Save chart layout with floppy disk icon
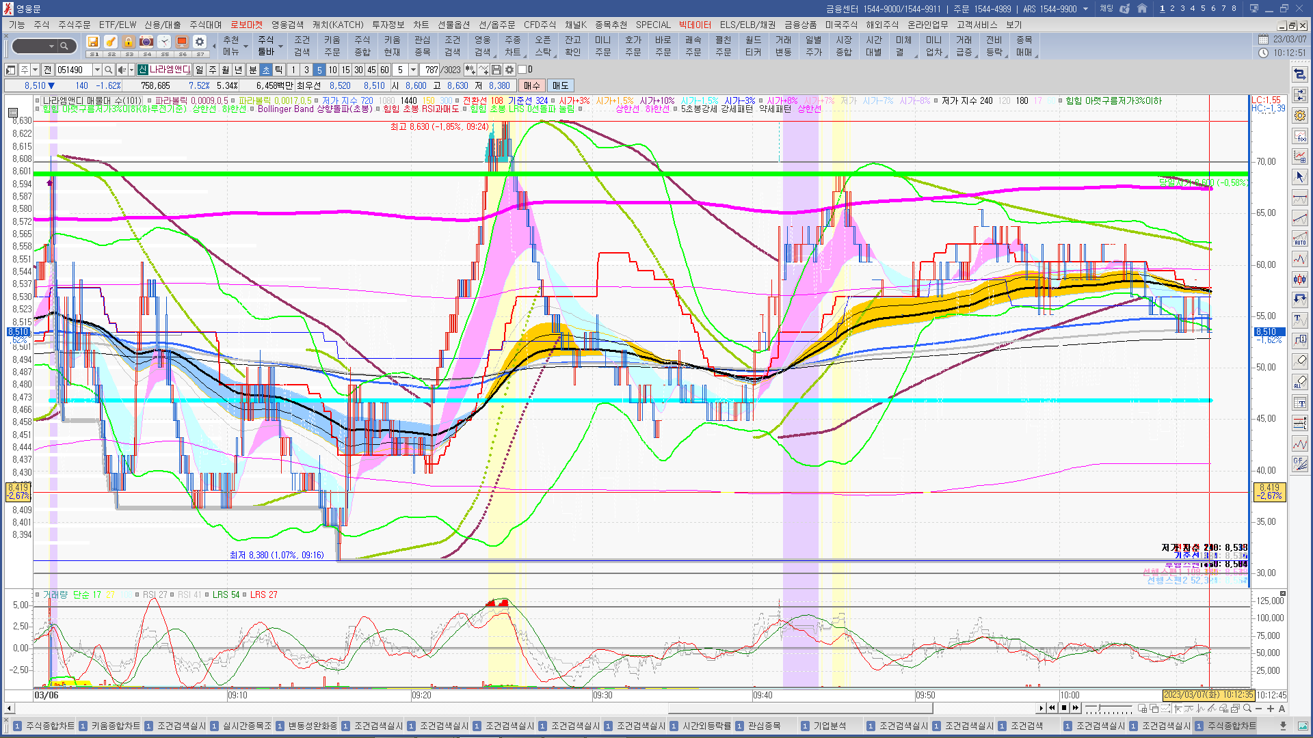 click(496, 70)
